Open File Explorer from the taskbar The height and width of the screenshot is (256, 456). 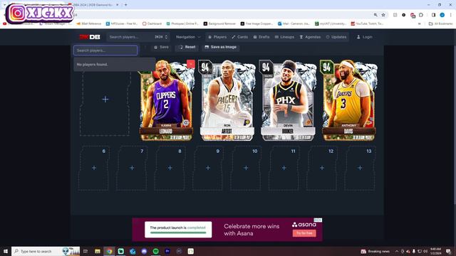[x=98, y=251]
